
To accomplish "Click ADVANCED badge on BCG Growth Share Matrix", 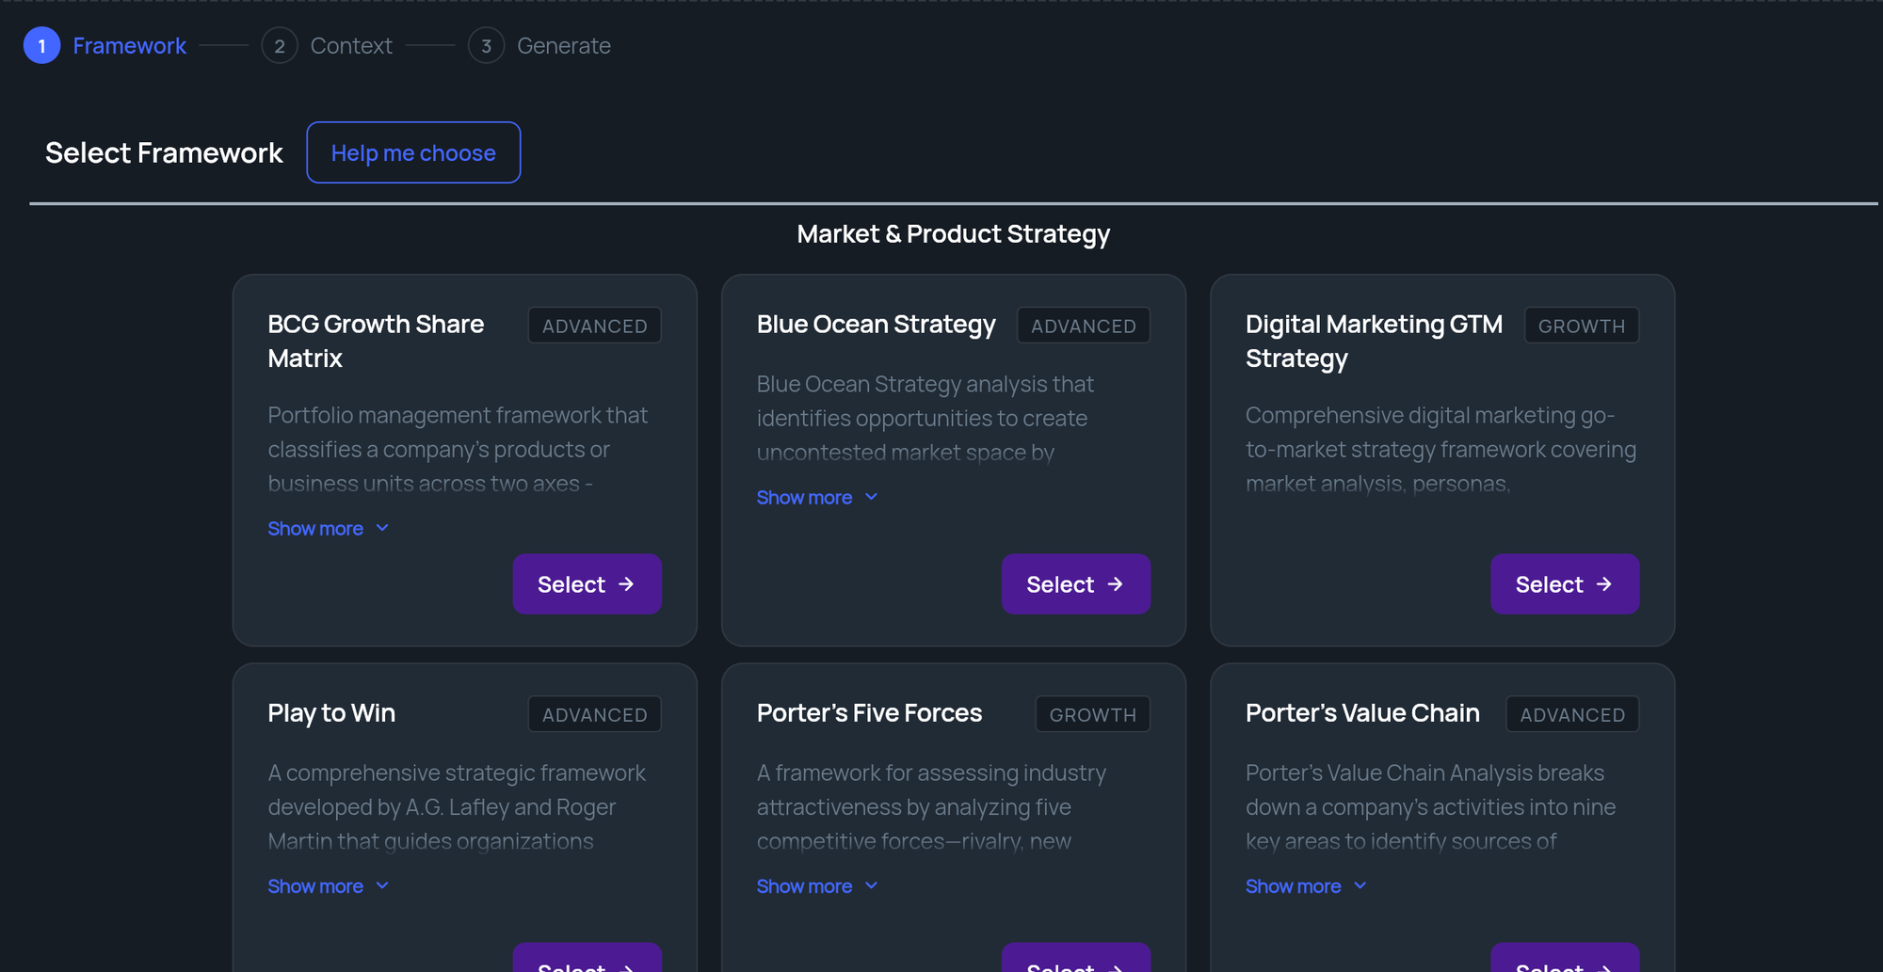I will point(594,326).
